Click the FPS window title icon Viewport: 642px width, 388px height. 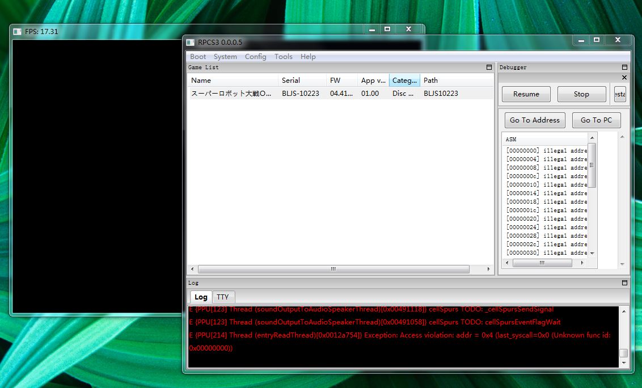17,32
